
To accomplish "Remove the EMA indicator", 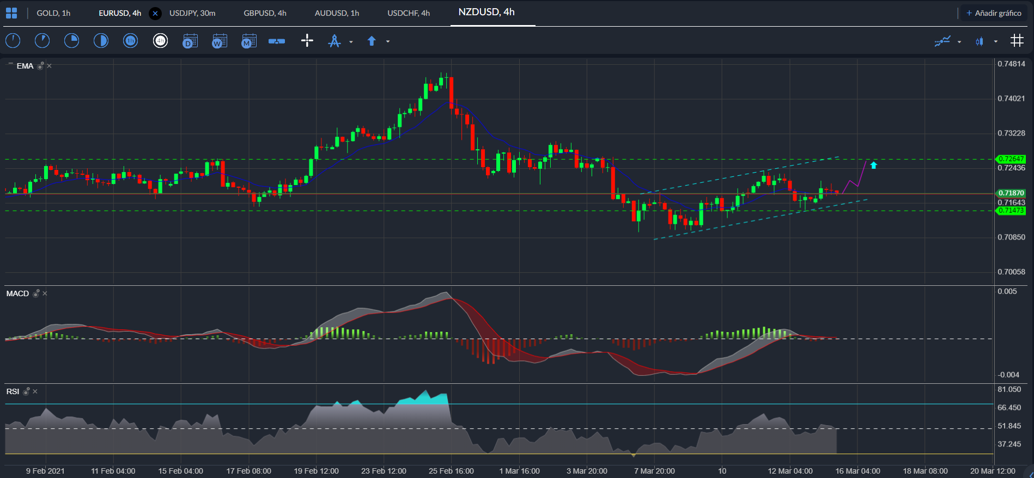I will click(49, 66).
